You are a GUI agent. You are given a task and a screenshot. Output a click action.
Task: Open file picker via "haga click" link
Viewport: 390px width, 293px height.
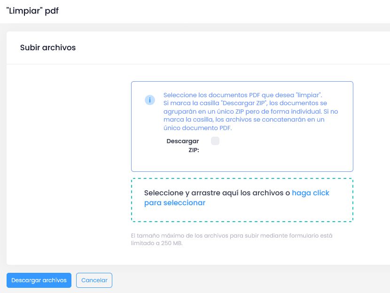(x=310, y=193)
